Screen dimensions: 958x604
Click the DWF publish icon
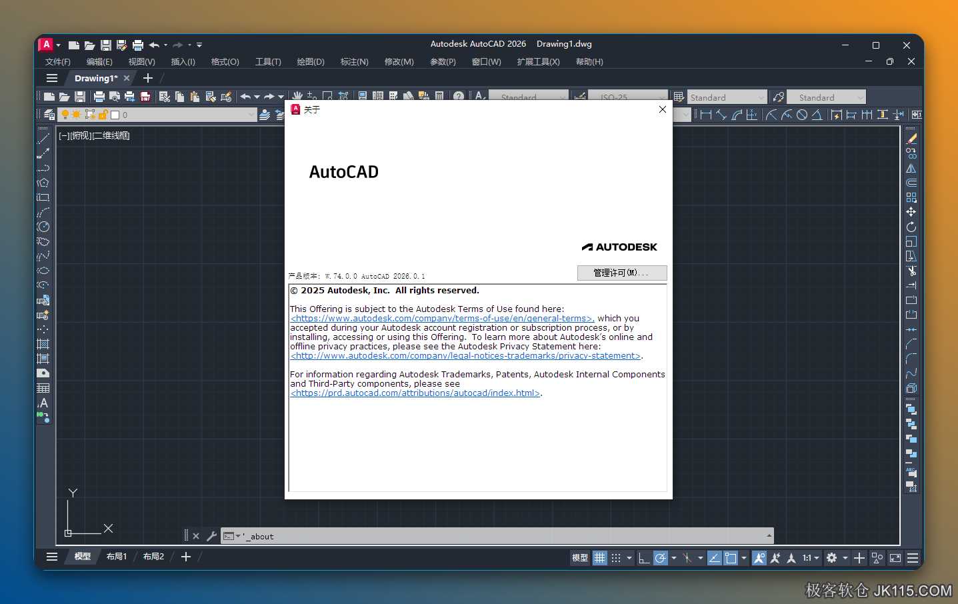tap(145, 97)
